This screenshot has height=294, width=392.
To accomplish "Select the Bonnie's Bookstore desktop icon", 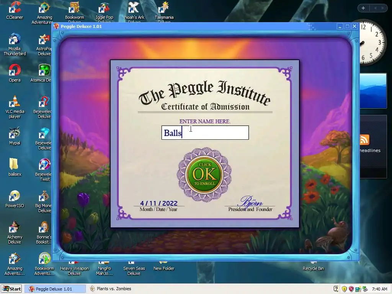I will (44, 233).
